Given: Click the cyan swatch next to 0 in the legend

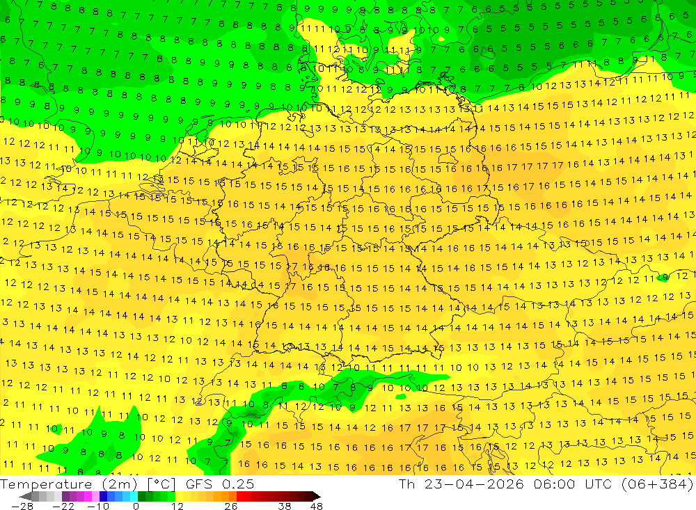Looking at the screenshot, I should (x=134, y=496).
